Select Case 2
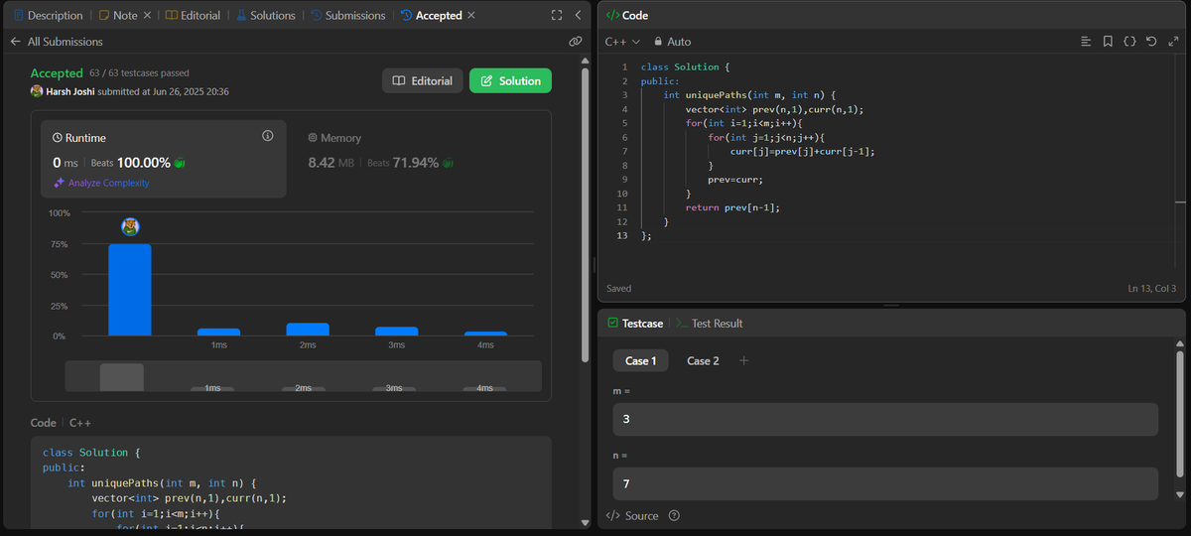The height and width of the screenshot is (536, 1191). click(703, 360)
